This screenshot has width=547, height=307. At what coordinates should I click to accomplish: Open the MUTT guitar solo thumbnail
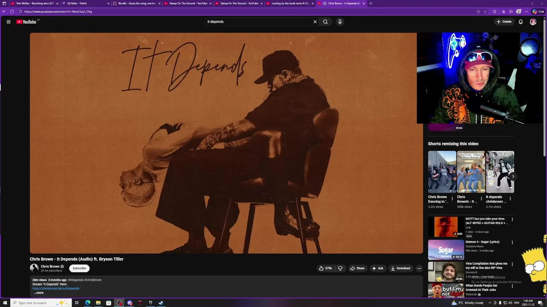point(446,227)
